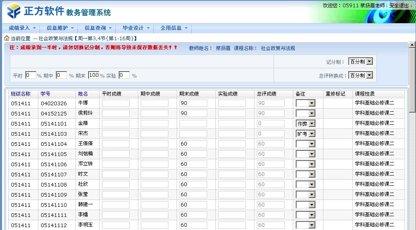Click the 实验 percentage input field
This screenshot has width=416, height=230.
[x=124, y=75]
